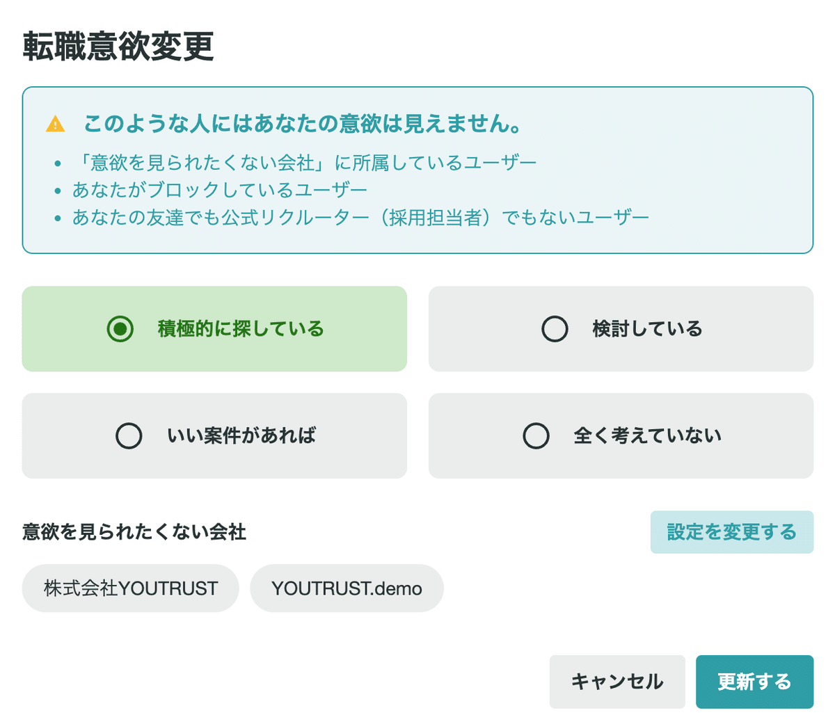Click the 検討している option card
Screen dimensions: 835x722
click(620, 328)
